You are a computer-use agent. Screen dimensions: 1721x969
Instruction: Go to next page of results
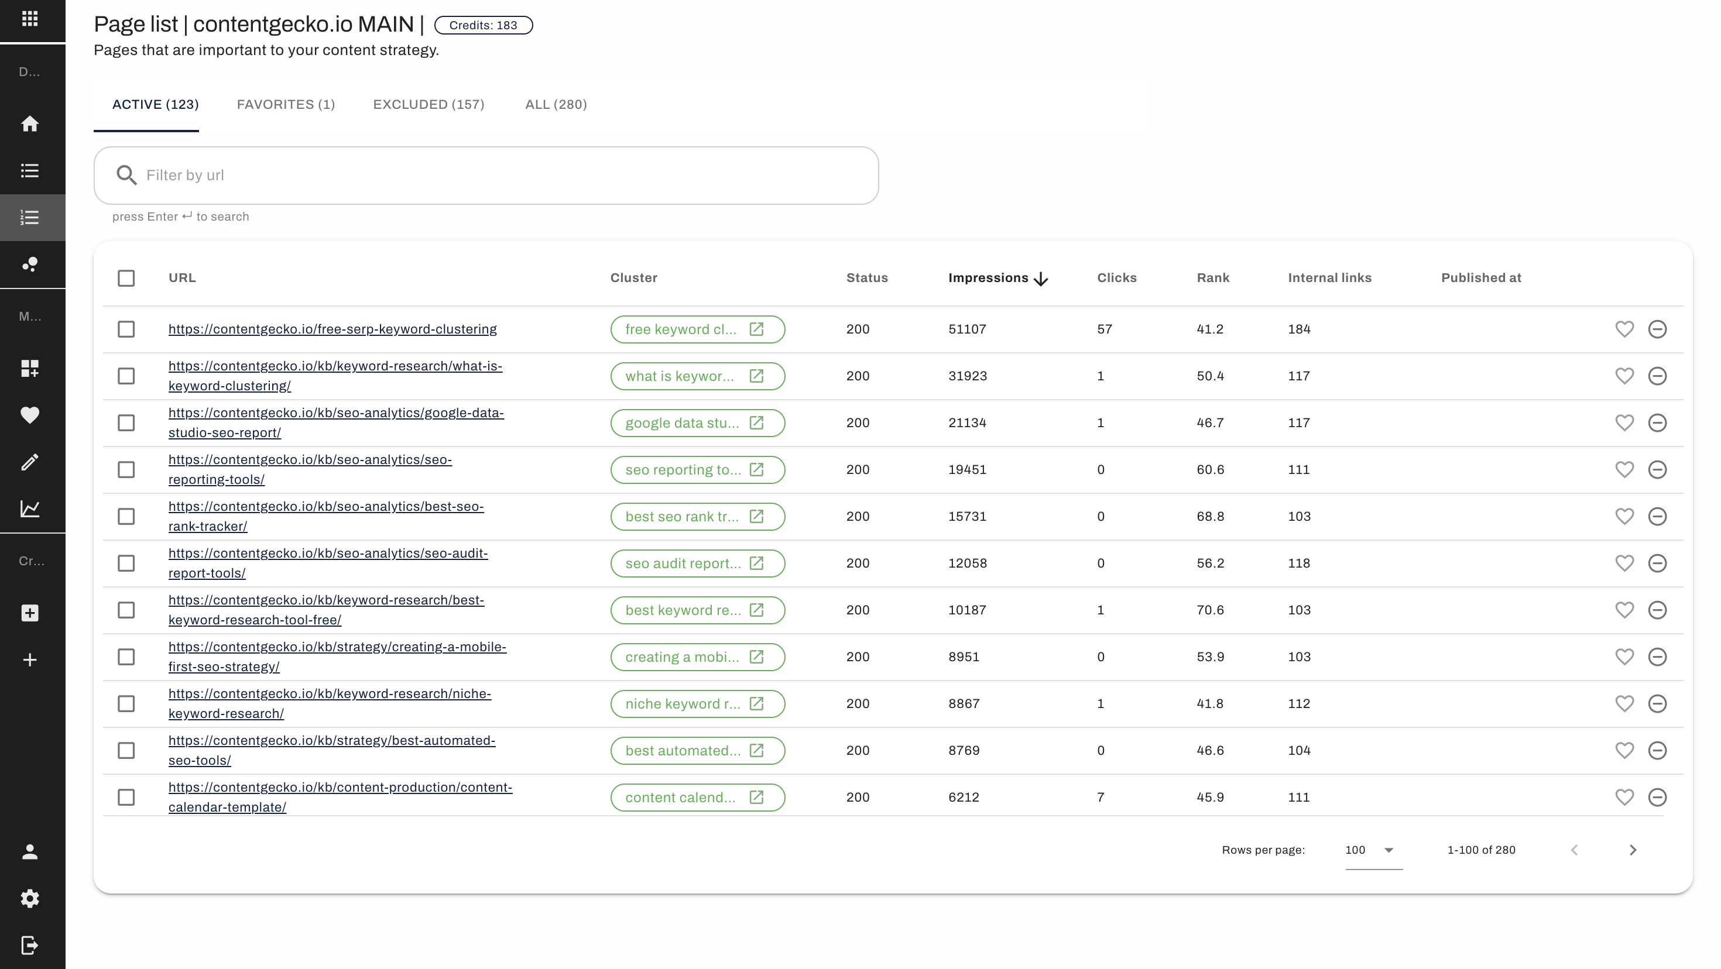(x=1632, y=850)
